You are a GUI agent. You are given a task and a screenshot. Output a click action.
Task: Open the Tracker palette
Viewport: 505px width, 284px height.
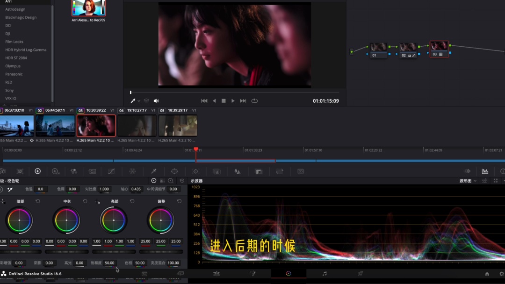point(195,171)
